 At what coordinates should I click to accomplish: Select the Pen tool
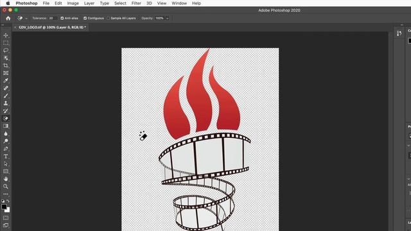[x=6, y=149]
